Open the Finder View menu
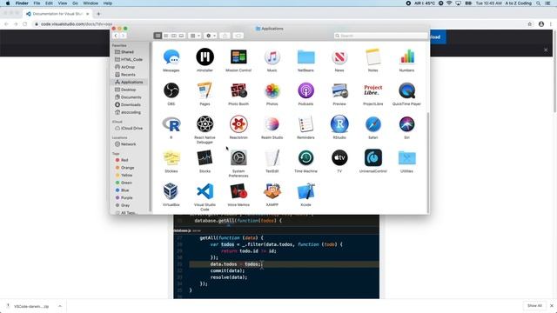 63,3
